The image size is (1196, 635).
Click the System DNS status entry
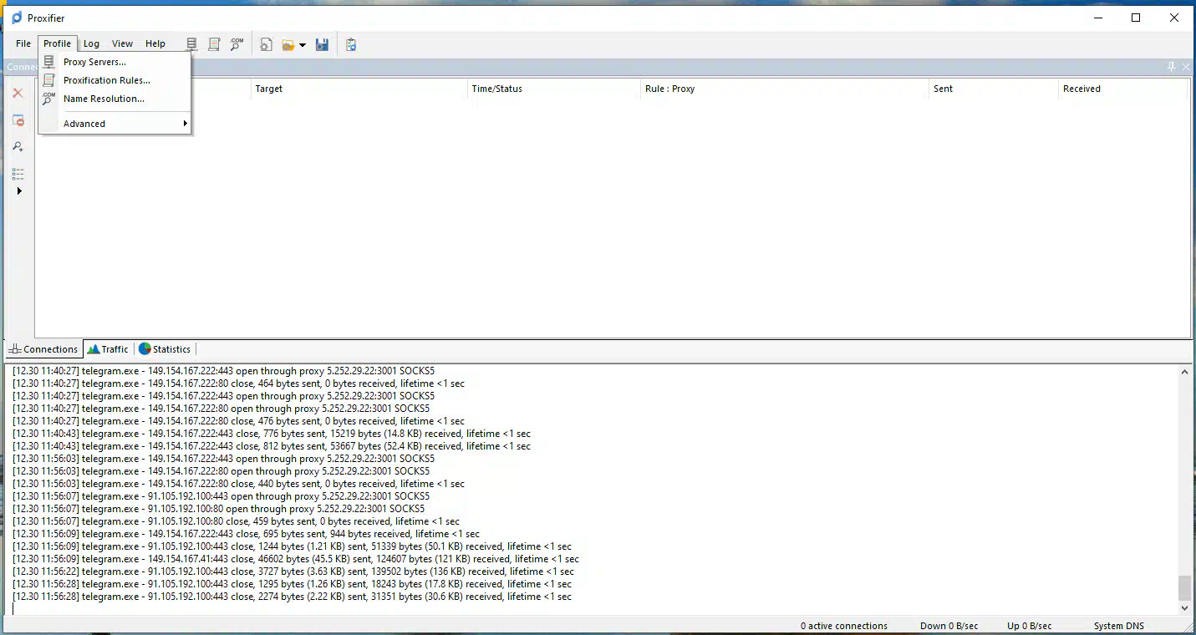pyautogui.click(x=1118, y=626)
